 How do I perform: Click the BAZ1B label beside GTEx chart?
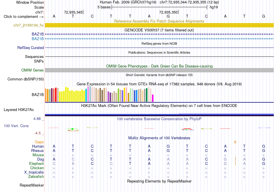tap(37, 95)
